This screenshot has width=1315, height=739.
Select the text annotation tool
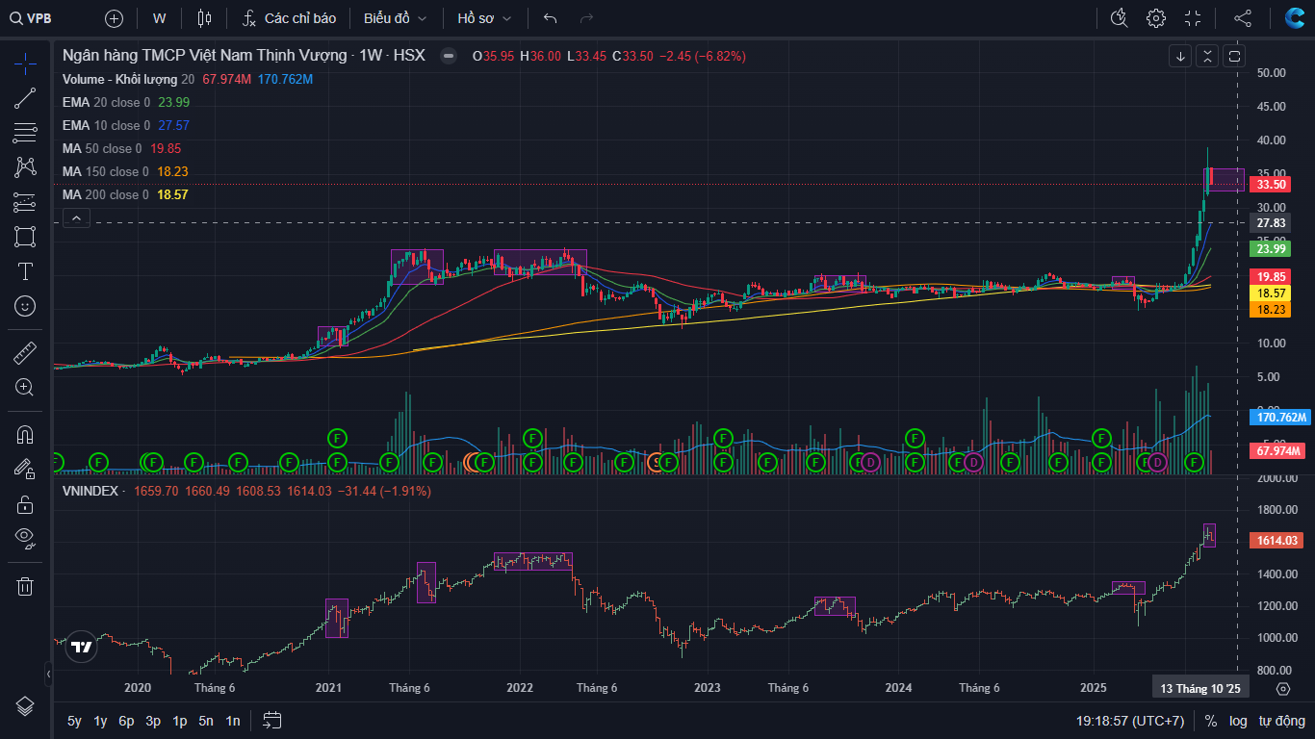[25, 271]
